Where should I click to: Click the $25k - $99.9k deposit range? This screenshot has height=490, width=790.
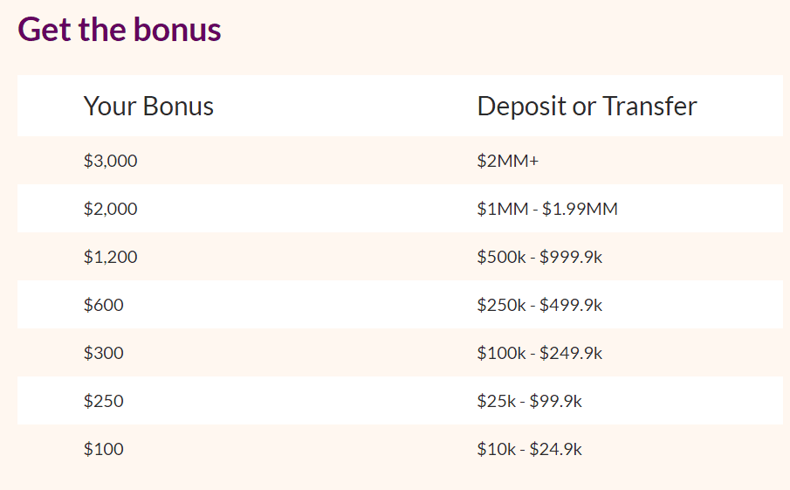pos(530,401)
